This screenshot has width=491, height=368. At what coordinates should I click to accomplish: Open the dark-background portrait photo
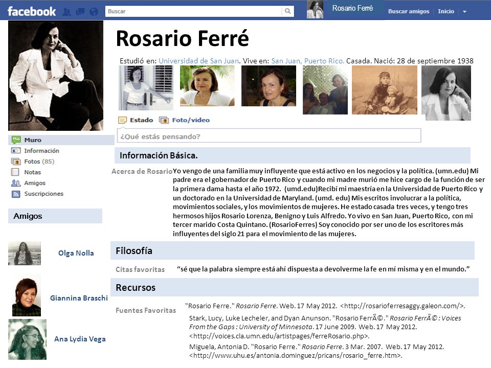point(269,86)
